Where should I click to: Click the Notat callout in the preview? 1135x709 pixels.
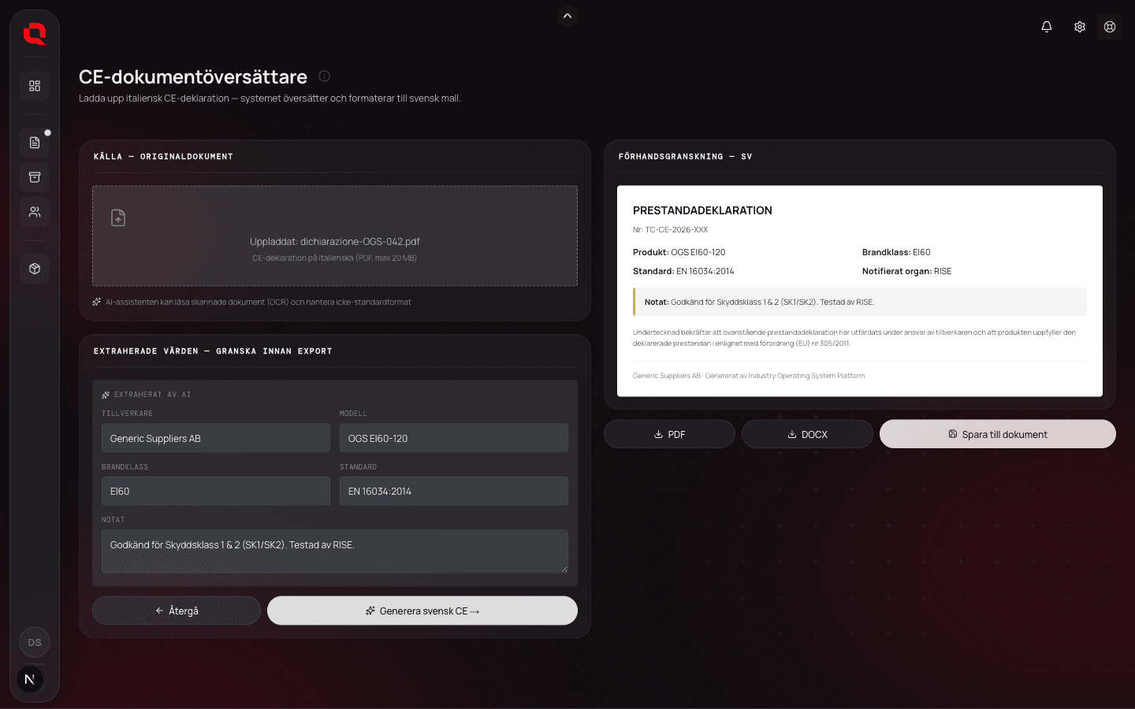(x=860, y=302)
